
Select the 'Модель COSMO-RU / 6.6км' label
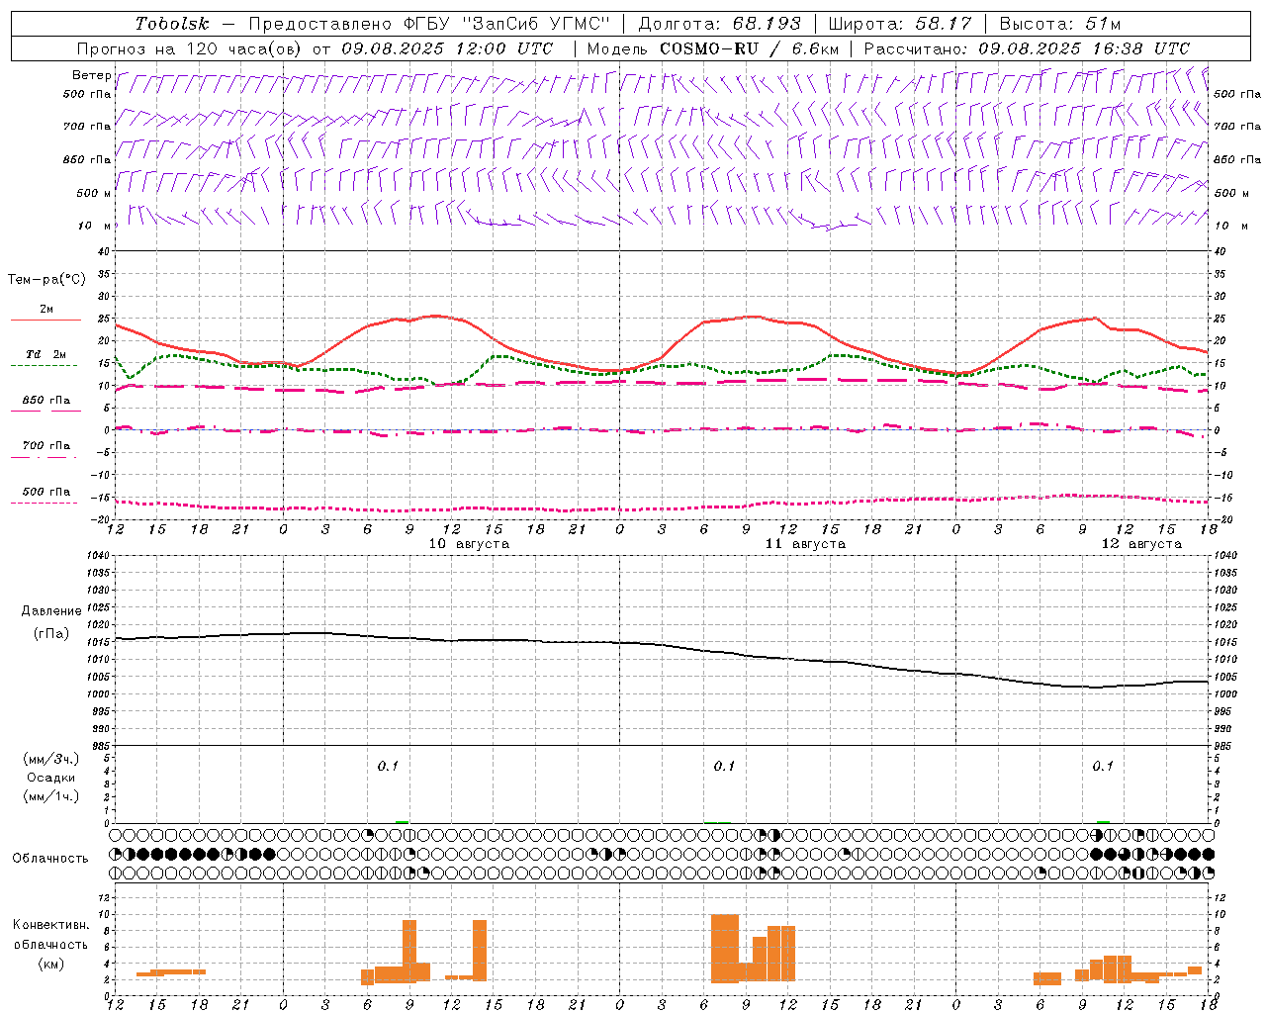click(x=712, y=48)
